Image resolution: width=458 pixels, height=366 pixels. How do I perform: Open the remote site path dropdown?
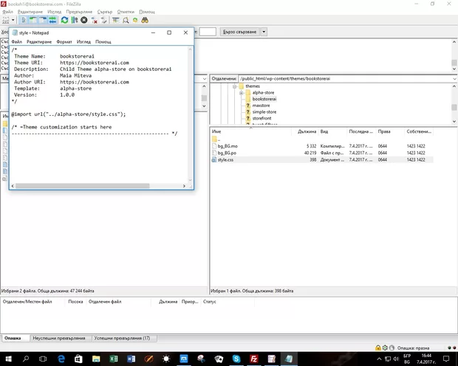pyautogui.click(x=454, y=79)
